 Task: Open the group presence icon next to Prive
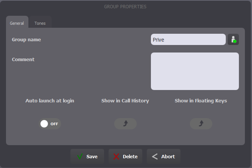tap(233, 39)
